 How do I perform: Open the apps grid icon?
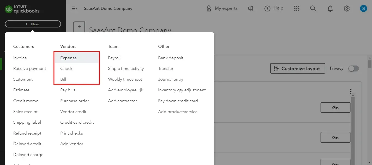(297, 9)
